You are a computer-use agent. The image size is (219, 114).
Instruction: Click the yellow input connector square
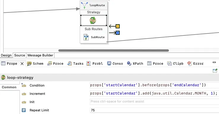point(118,26)
